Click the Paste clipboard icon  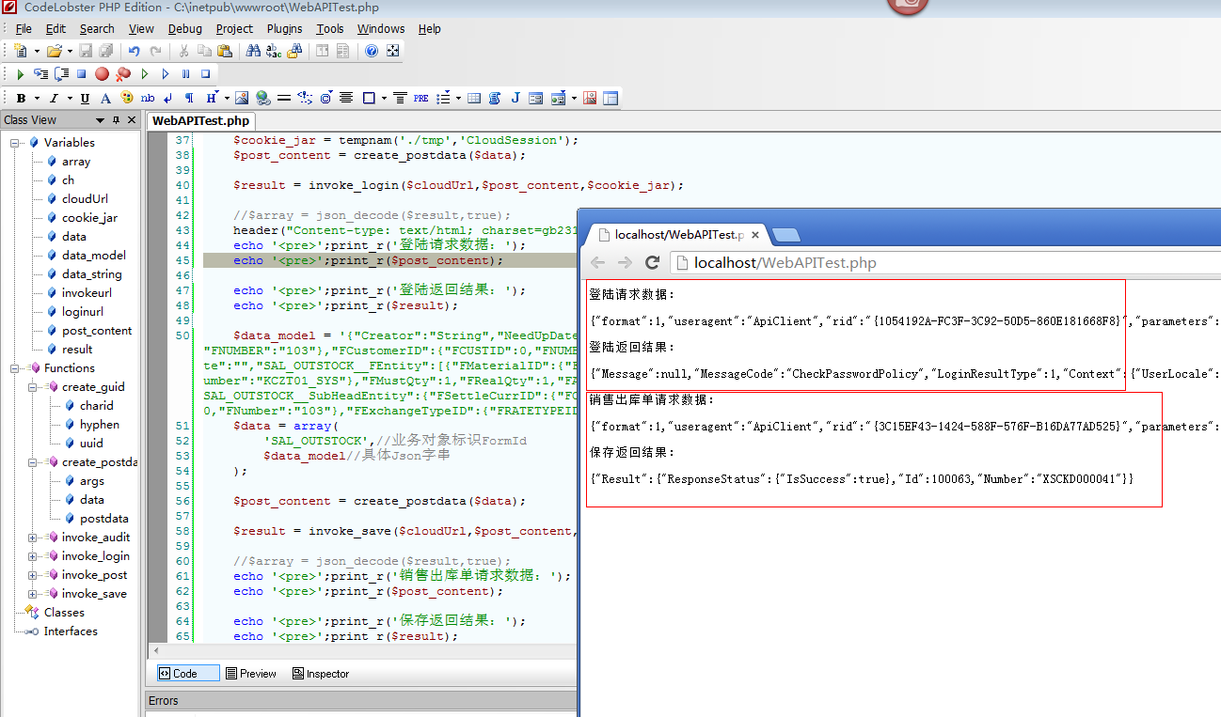pos(224,51)
